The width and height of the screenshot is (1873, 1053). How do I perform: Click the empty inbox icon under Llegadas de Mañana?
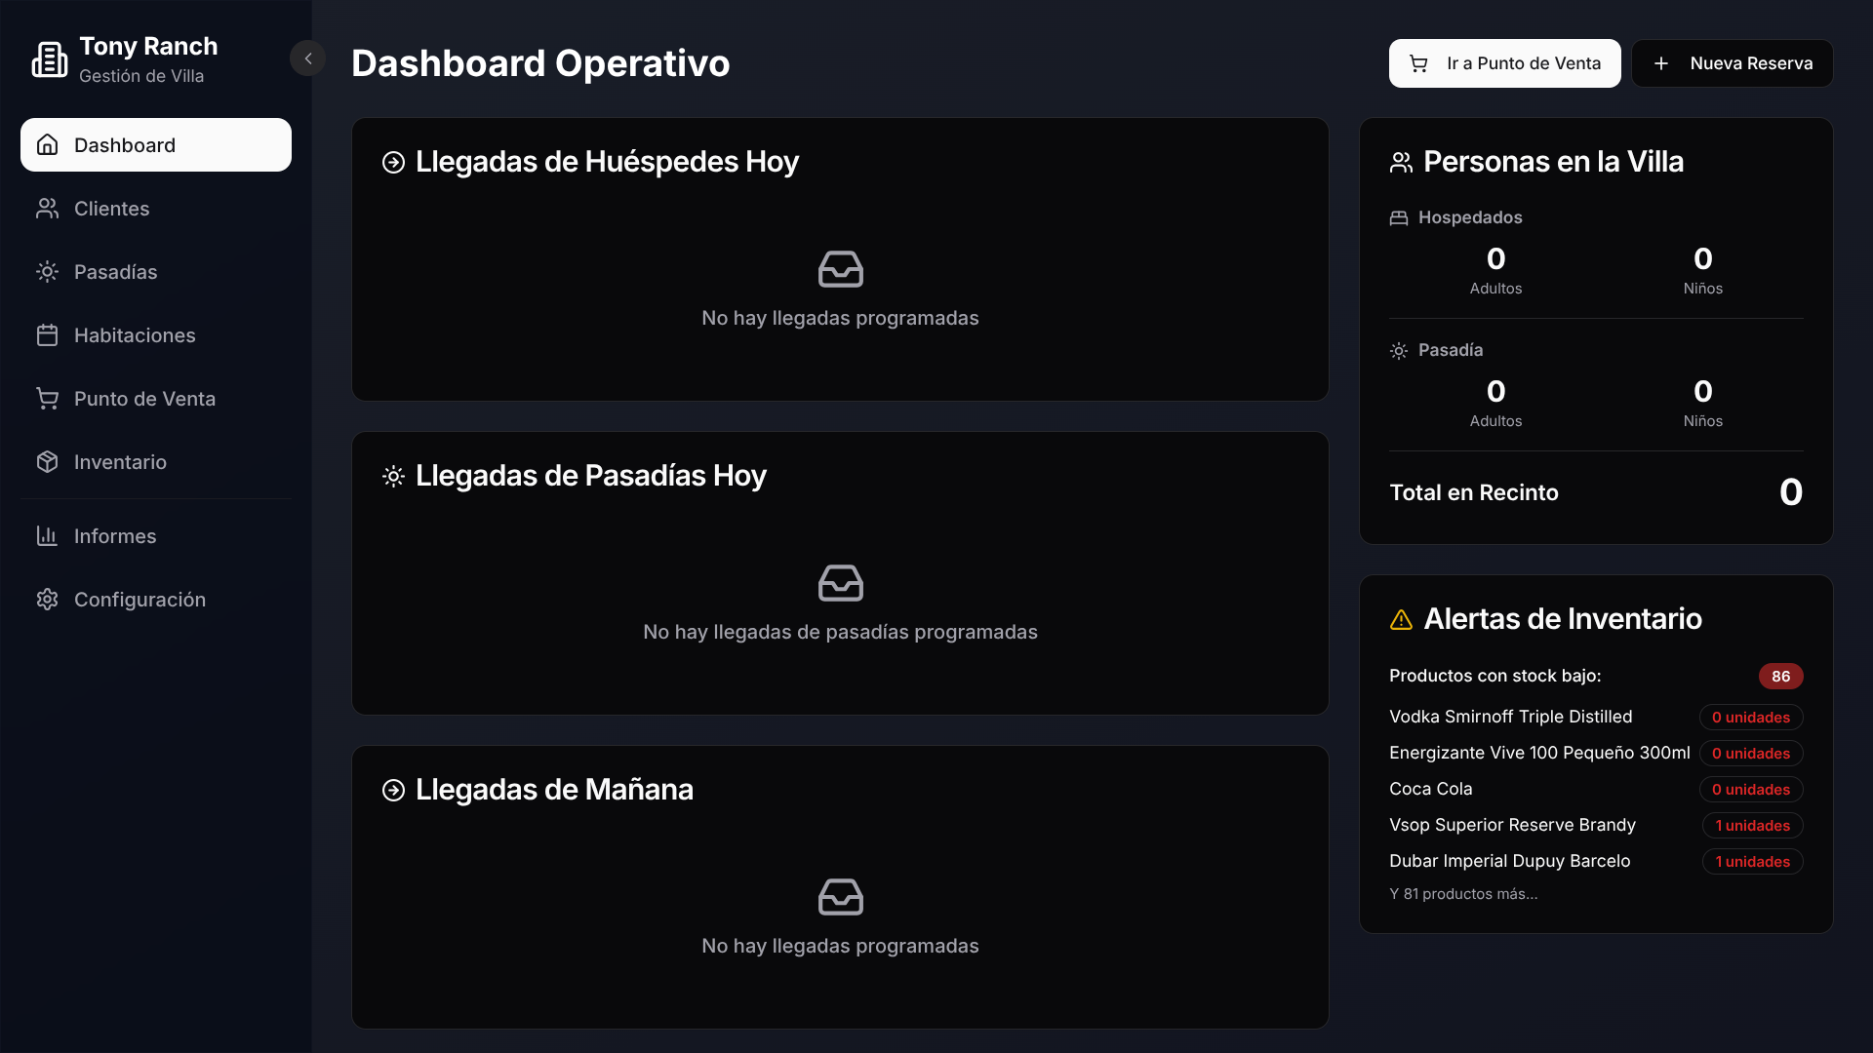click(840, 897)
